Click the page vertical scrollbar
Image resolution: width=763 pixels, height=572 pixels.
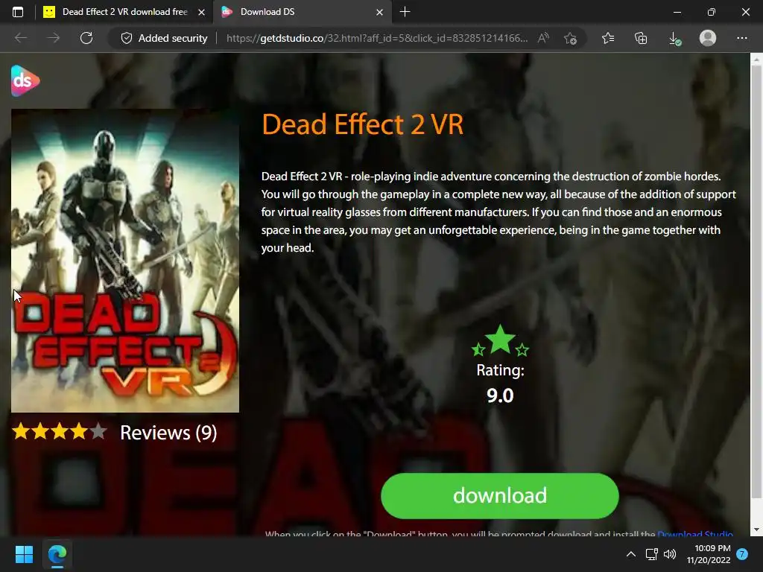point(756,281)
